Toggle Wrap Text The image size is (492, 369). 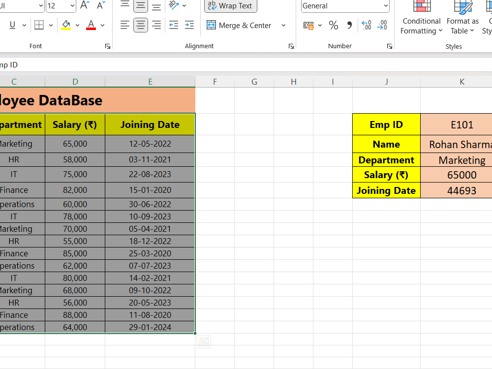(231, 5)
